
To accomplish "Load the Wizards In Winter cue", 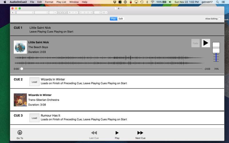I will (34, 82).
